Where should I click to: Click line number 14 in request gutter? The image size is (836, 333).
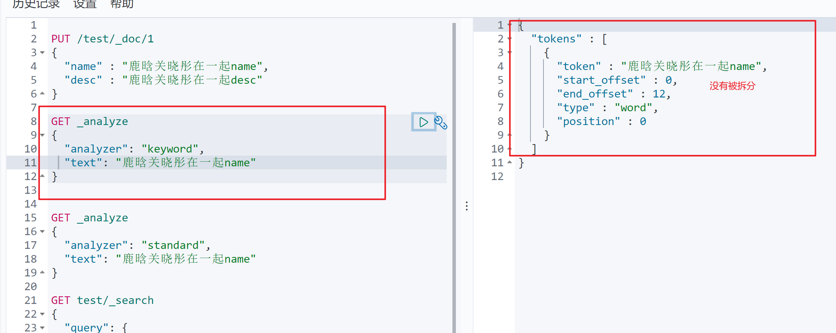coord(31,204)
